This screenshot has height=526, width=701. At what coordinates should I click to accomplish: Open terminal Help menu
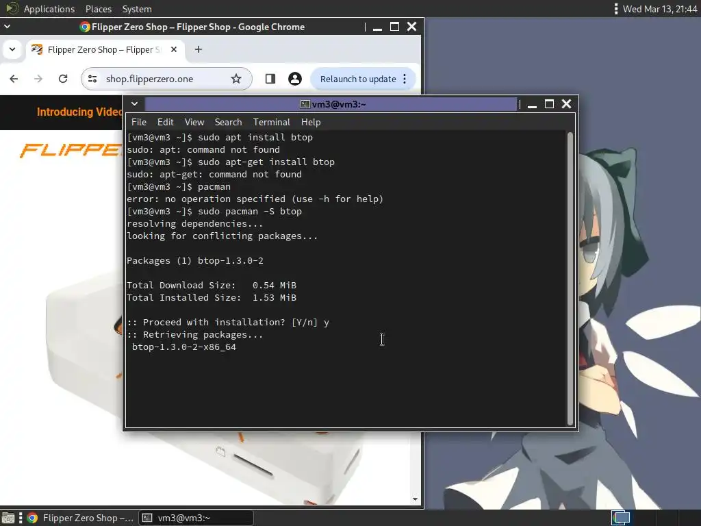(x=311, y=122)
